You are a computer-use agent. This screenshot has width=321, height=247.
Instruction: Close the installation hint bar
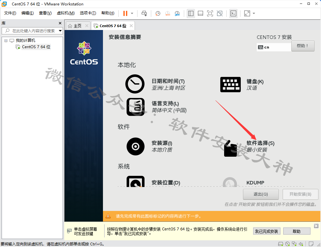tap(316, 226)
